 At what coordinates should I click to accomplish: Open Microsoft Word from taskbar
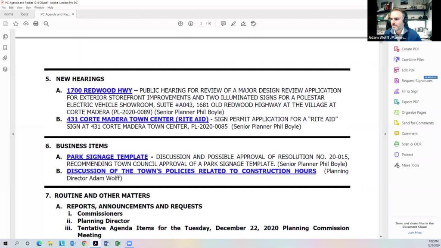[x=107, y=244]
